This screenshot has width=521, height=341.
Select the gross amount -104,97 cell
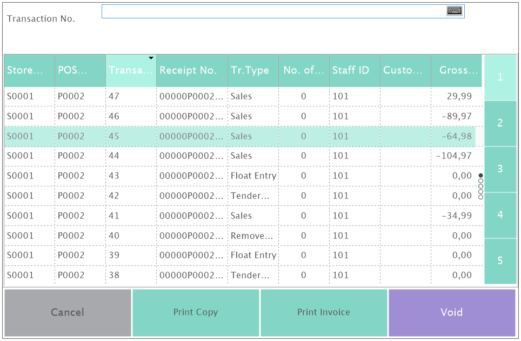[x=455, y=156]
